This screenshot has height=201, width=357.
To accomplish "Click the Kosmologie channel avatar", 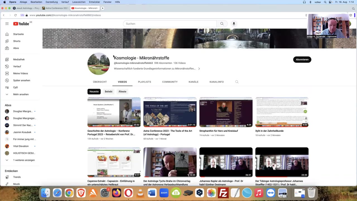I will [98, 64].
